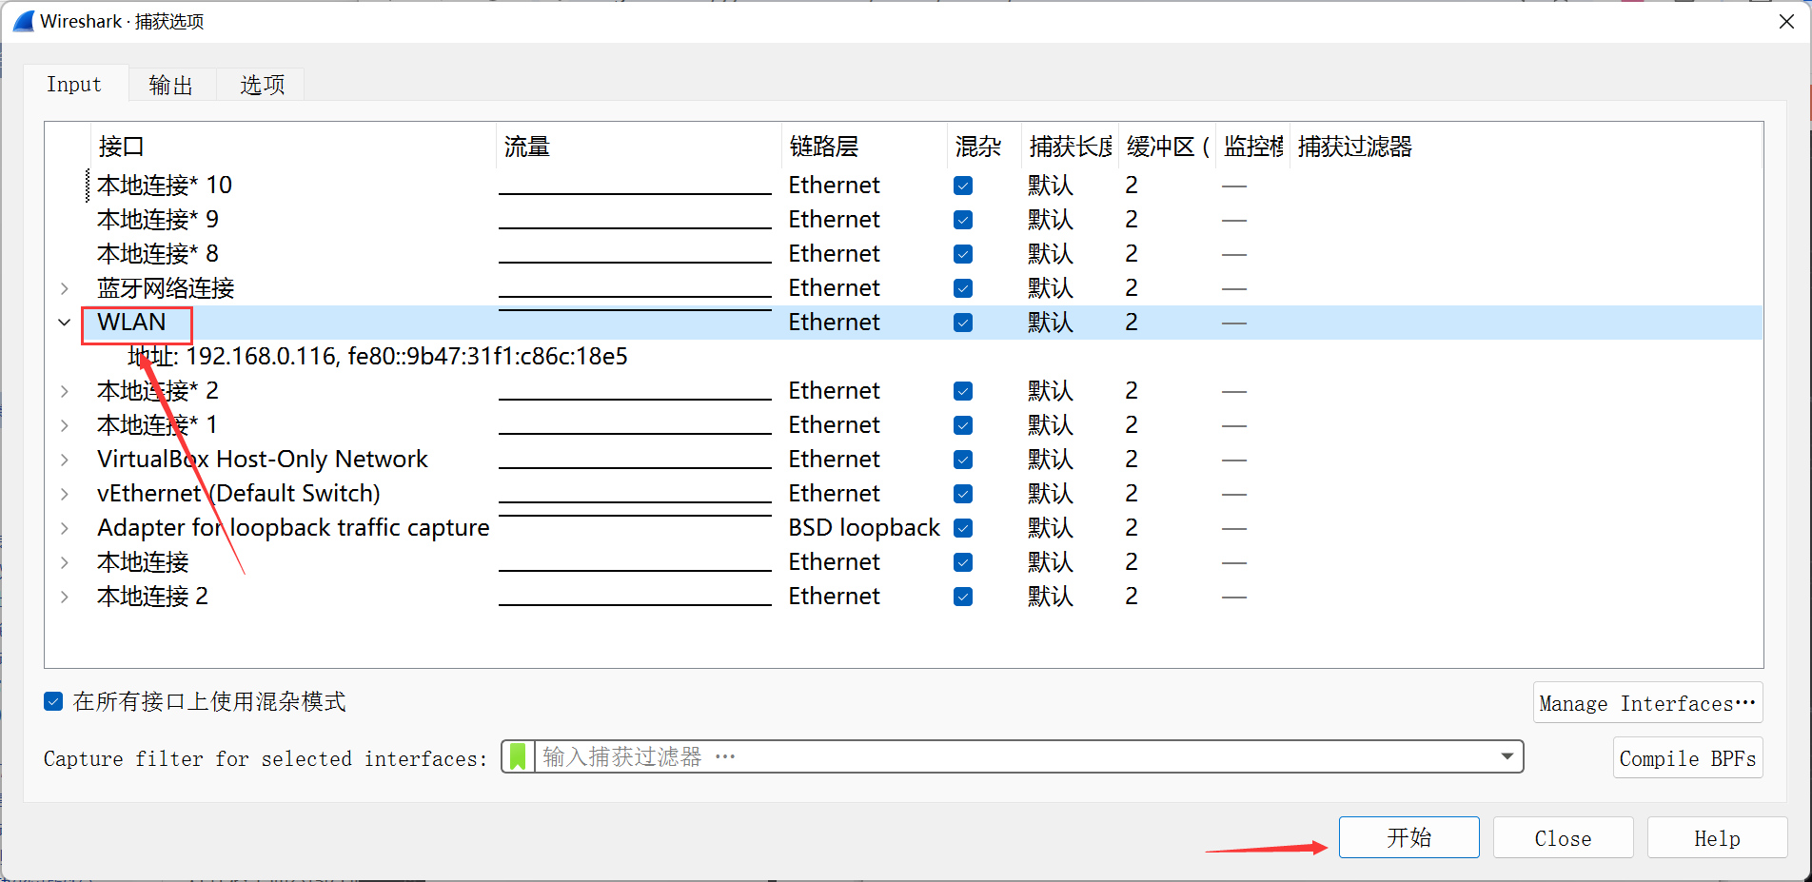Screen dimensions: 1812x882
Task: Expand the 本地连接* 1 interface row
Action: 64,425
